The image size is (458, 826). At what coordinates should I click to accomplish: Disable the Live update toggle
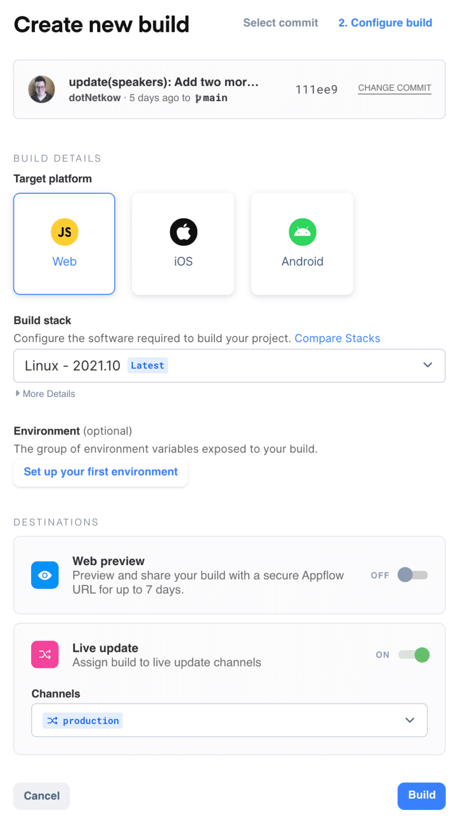[414, 654]
